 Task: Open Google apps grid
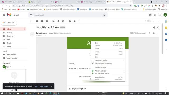(160, 15)
